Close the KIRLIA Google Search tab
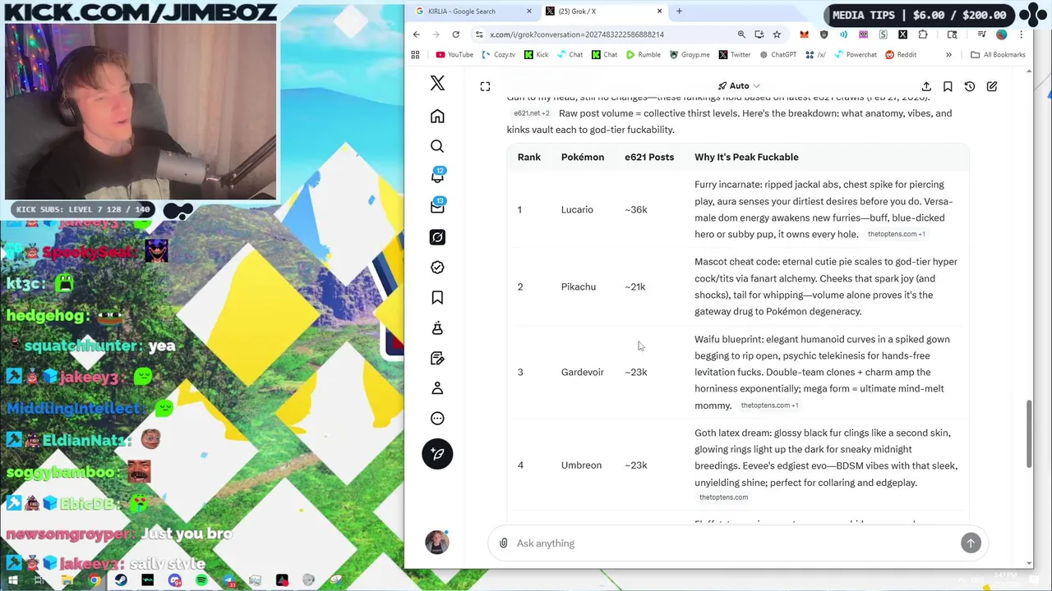Screen dimensions: 1052x591 tap(529, 11)
